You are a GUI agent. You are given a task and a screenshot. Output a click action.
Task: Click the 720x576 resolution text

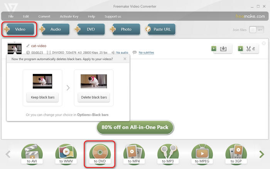tap(71, 52)
